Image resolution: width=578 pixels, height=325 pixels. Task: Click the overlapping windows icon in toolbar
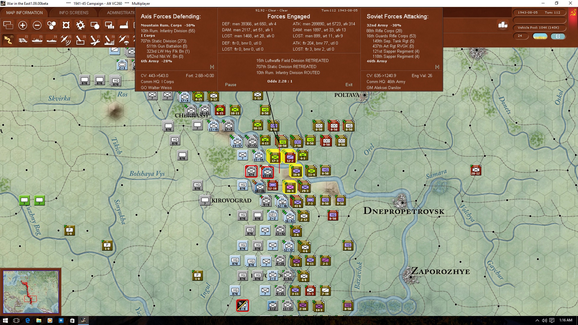click(x=8, y=25)
